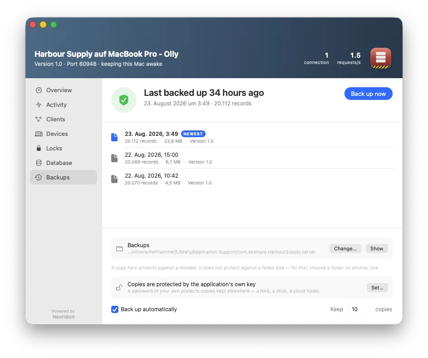Select the 22. Aug. 2026, 15:00 backup row
Viewport: 428px width, 358px height.
(252, 158)
